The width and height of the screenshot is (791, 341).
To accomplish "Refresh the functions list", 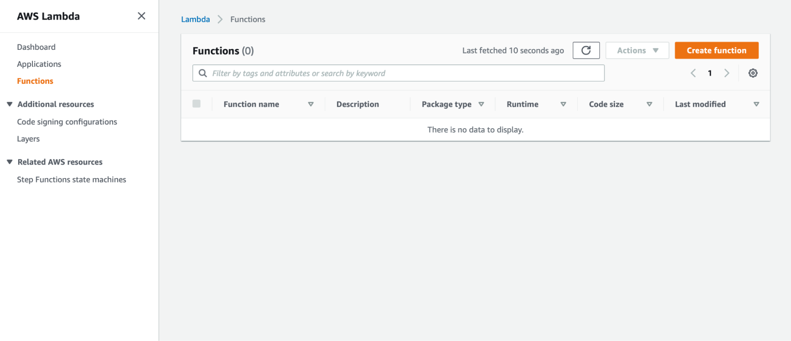I will 586,50.
